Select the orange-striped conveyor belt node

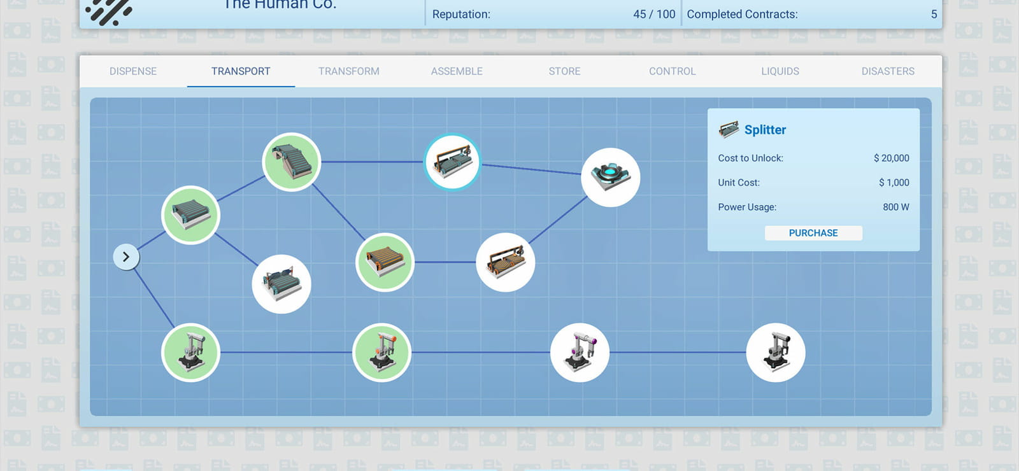point(385,262)
